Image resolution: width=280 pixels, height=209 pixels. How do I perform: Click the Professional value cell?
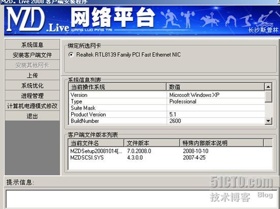coord(182,101)
